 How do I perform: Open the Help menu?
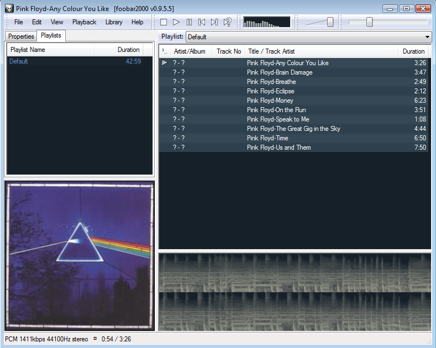(138, 22)
